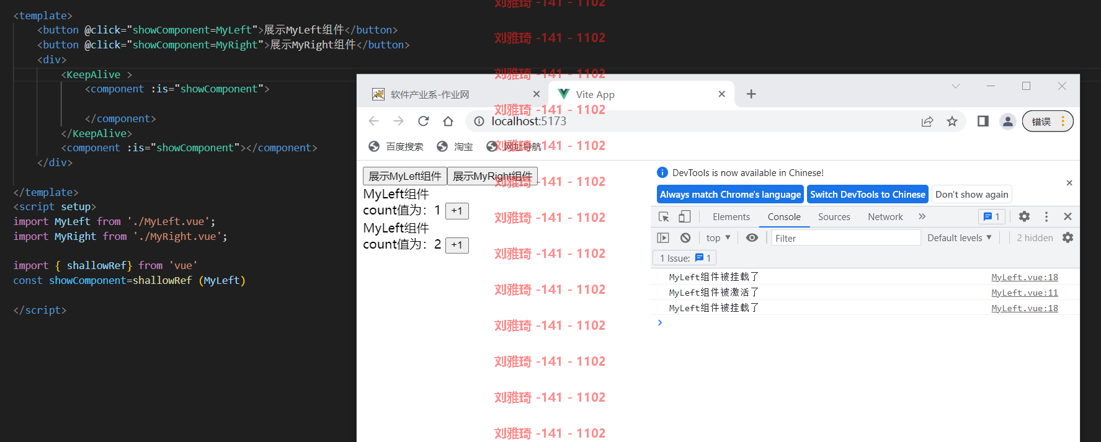
Task: Click the 错误 update button
Action: point(1048,122)
